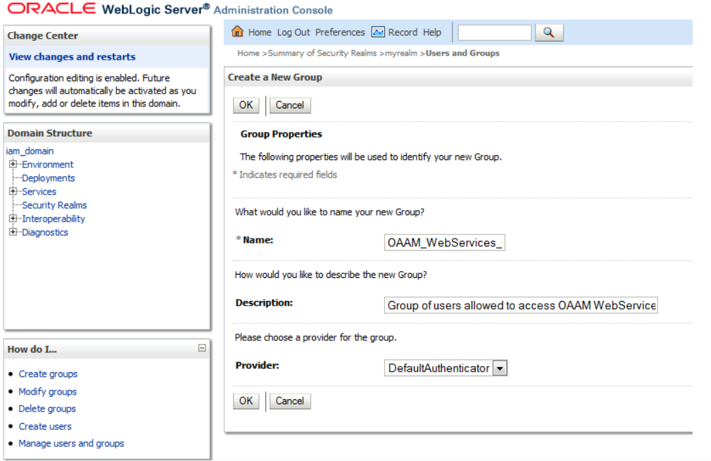The image size is (711, 461).
Task: Minimize the How do I panel
Action: point(202,348)
